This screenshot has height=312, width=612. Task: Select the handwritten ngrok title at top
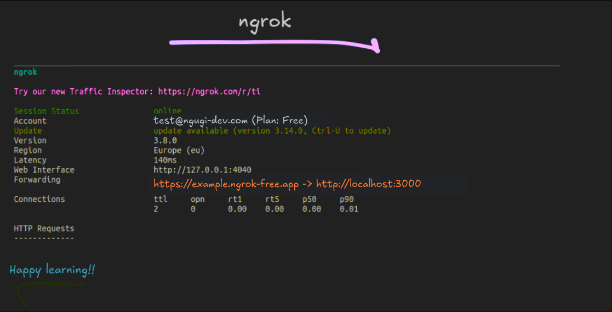click(x=265, y=21)
